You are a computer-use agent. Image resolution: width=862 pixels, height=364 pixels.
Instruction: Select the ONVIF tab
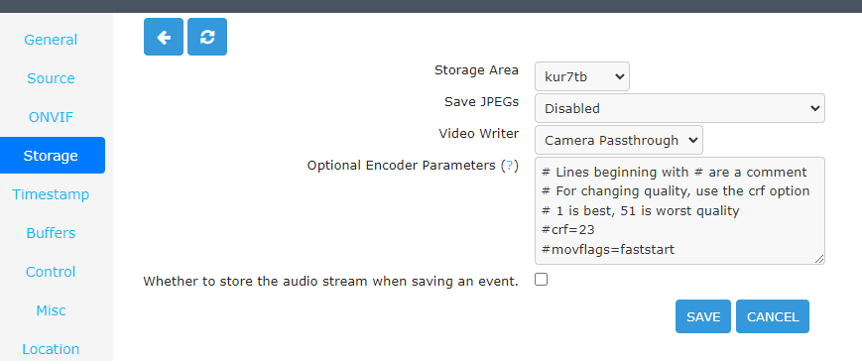click(51, 117)
